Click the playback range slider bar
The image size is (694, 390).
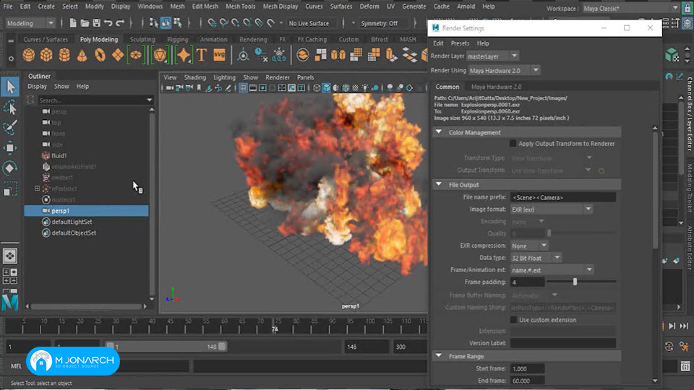click(166, 347)
